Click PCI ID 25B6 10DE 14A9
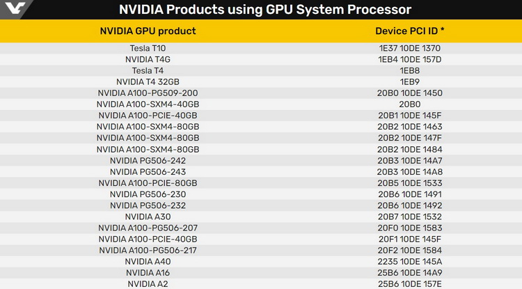This screenshot has height=289, width=522. pyautogui.click(x=409, y=272)
